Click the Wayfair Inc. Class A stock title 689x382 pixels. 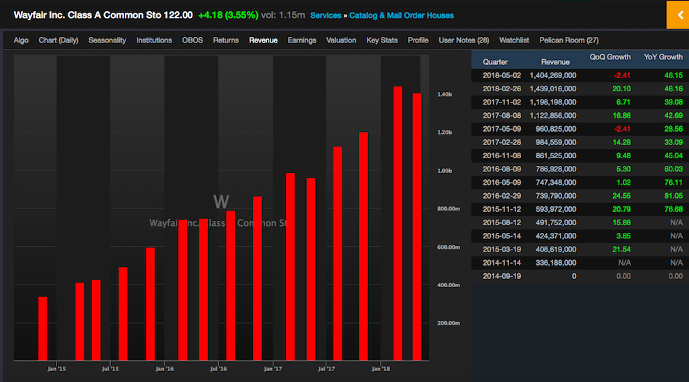tap(87, 15)
